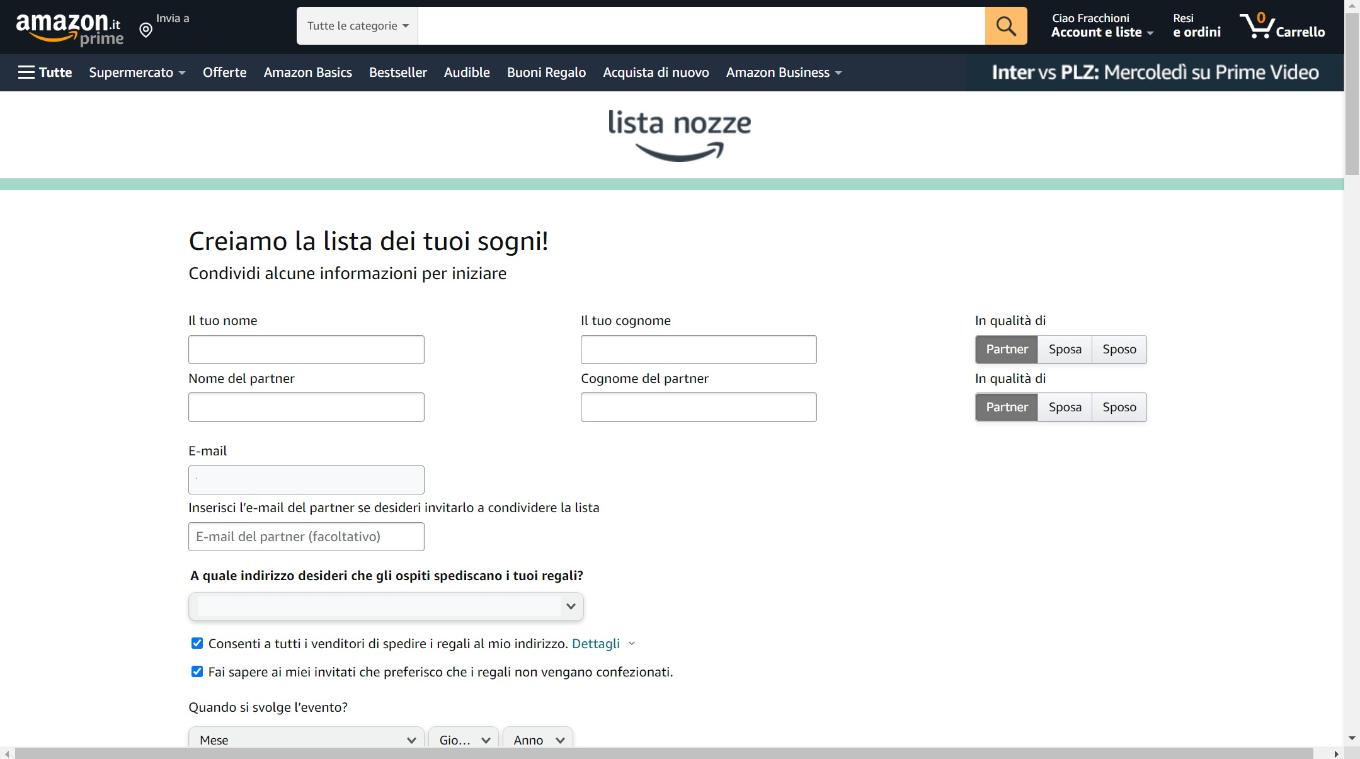Click Resi e ordini
Viewport: 1360px width, 759px height.
point(1196,26)
